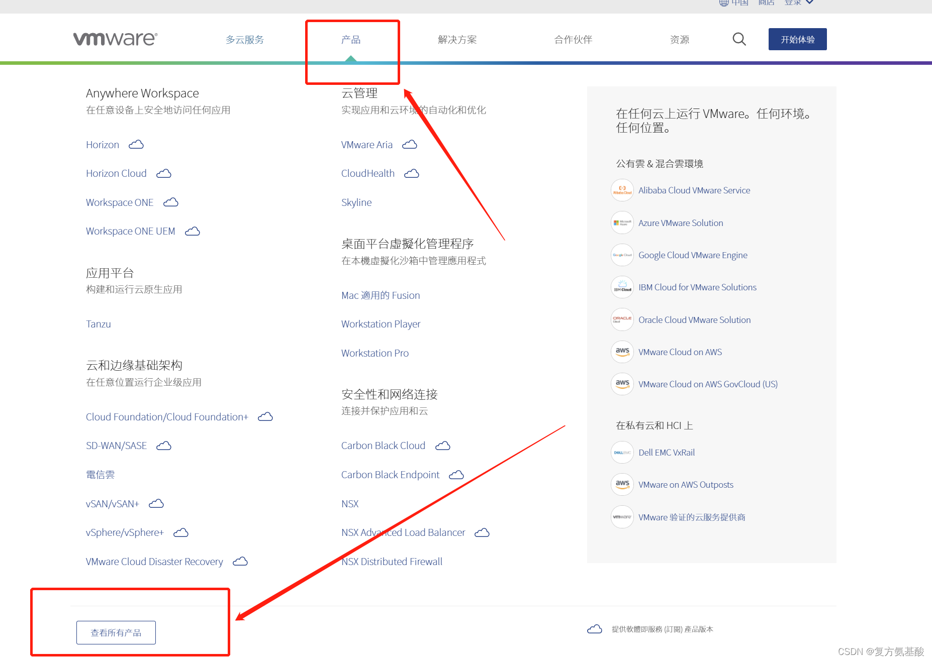Screen dimensions: 932x661
Task: Open the Horizon product link
Action: click(x=103, y=145)
